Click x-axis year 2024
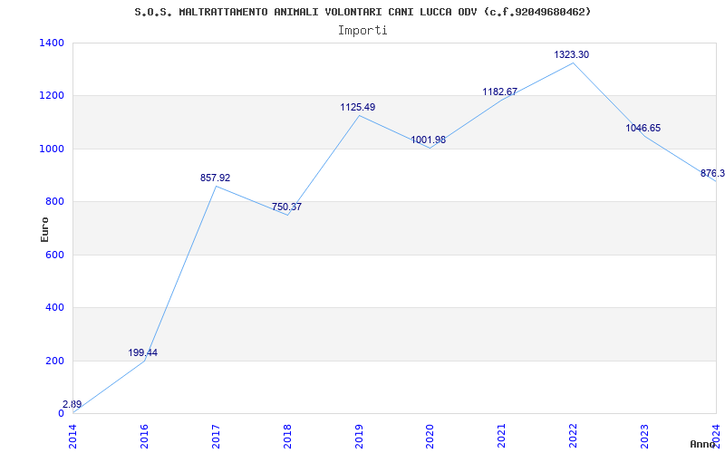This screenshot has height=453, width=725. (x=716, y=436)
